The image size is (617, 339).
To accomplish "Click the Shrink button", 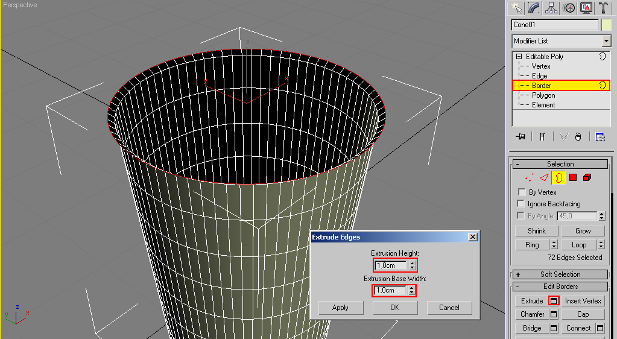I will click(537, 230).
